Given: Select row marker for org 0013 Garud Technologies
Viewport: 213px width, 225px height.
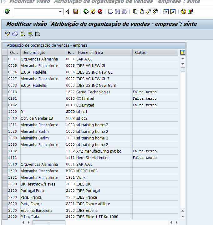Looking at the screenshot, I should tap(5, 92).
